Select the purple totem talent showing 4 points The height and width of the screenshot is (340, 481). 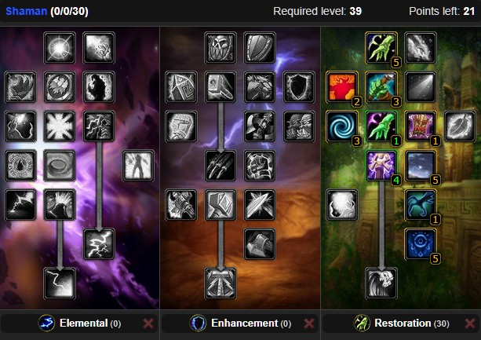(x=381, y=166)
